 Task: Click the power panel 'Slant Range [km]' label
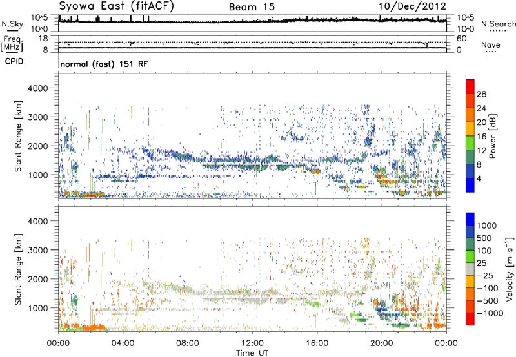(x=18, y=136)
